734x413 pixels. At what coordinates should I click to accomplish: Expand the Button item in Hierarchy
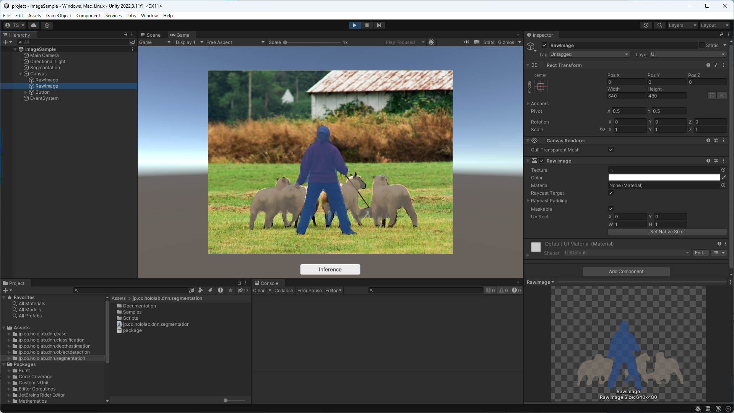click(26, 92)
